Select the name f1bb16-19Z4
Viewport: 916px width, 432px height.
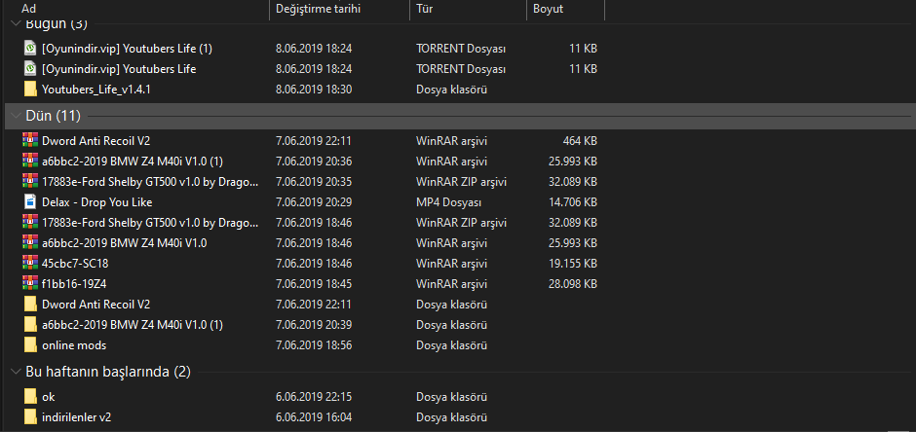[x=74, y=283]
